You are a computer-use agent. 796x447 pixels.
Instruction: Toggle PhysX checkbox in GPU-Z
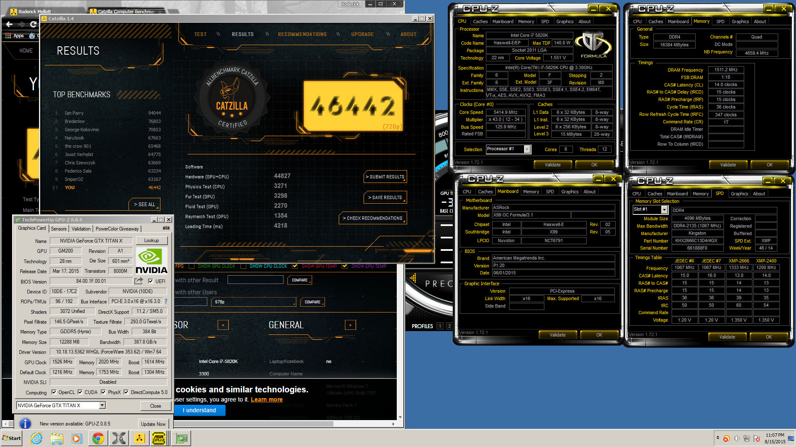103,392
